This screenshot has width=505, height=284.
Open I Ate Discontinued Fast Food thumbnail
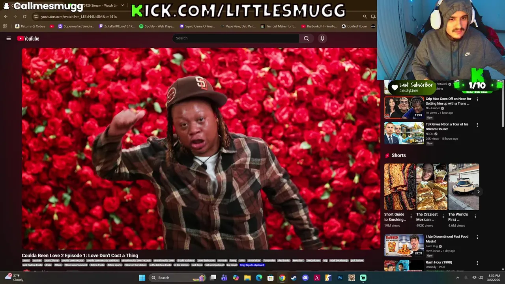pos(404,245)
